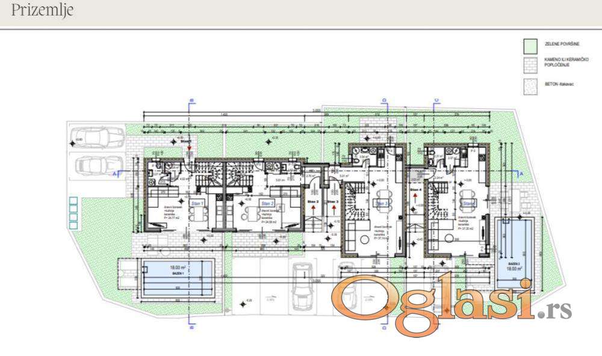Click the KAMENO ILI KERAMIČKO POPLOČENJE legend label
Screen dimensions: 602x356
[562, 63]
